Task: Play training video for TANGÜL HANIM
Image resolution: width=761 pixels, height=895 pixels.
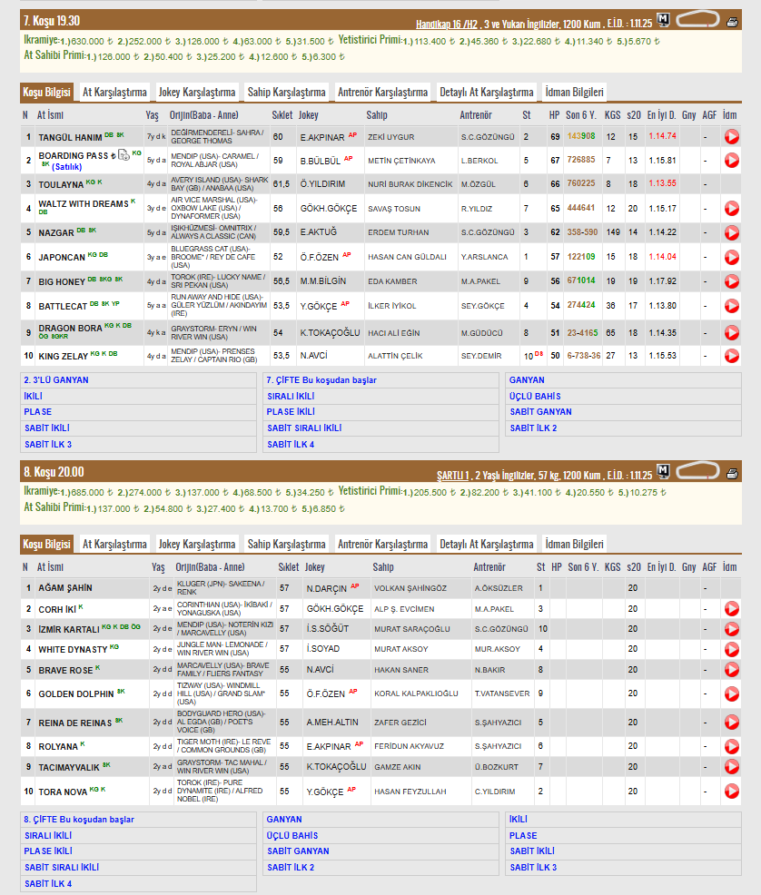Action: (731, 137)
